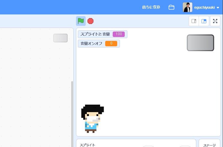Click the green flag to start project
Viewport: 223px width, 147px height.
coord(81,21)
